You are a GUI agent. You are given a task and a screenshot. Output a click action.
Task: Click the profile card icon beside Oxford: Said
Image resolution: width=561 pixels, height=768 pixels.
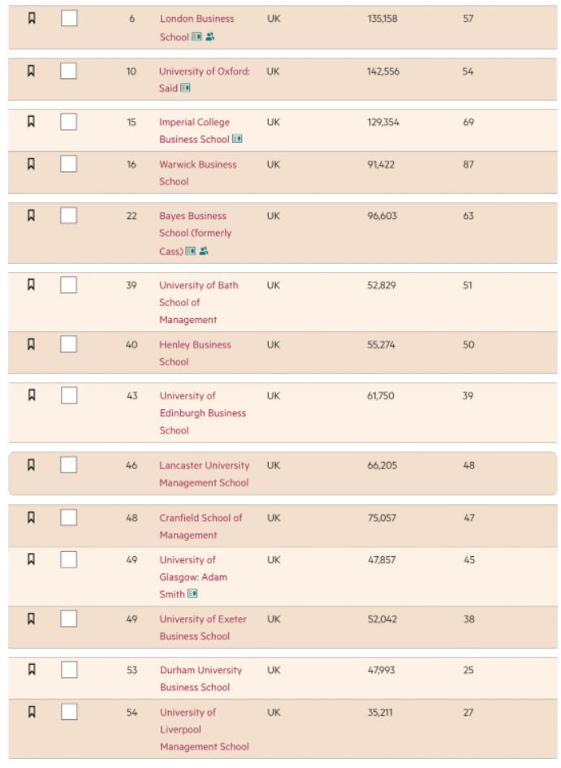pyautogui.click(x=185, y=88)
